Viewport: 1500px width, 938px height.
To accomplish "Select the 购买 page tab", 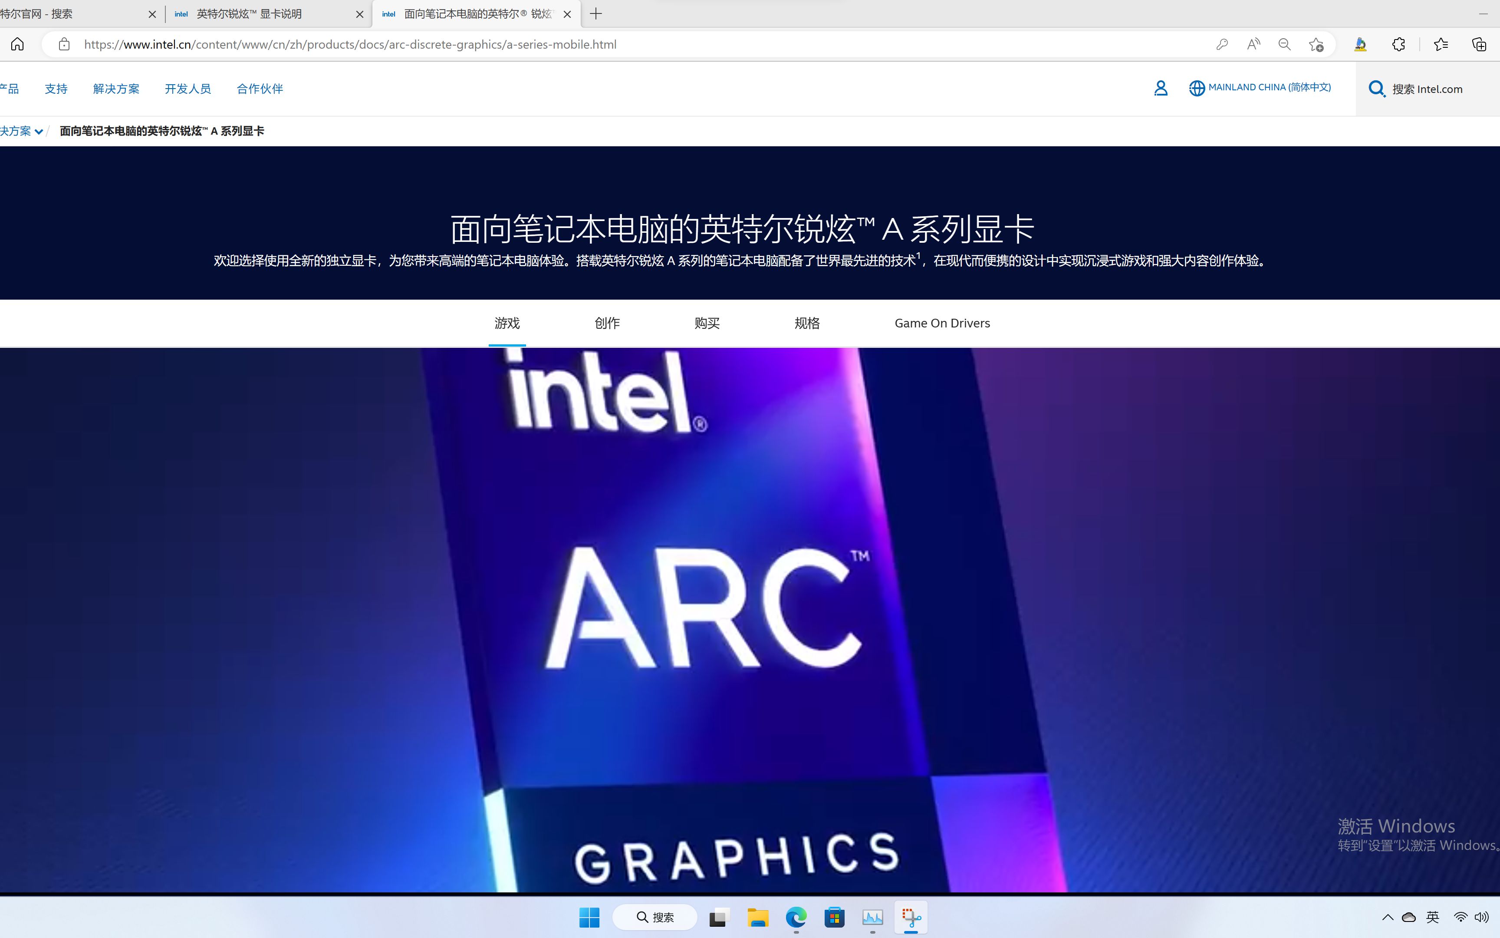I will (x=707, y=323).
